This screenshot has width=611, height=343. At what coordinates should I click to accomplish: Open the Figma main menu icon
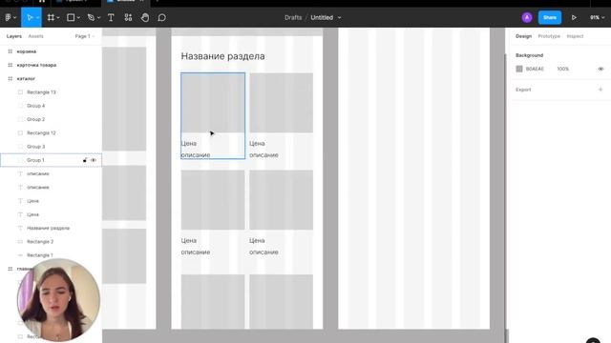(x=8, y=17)
